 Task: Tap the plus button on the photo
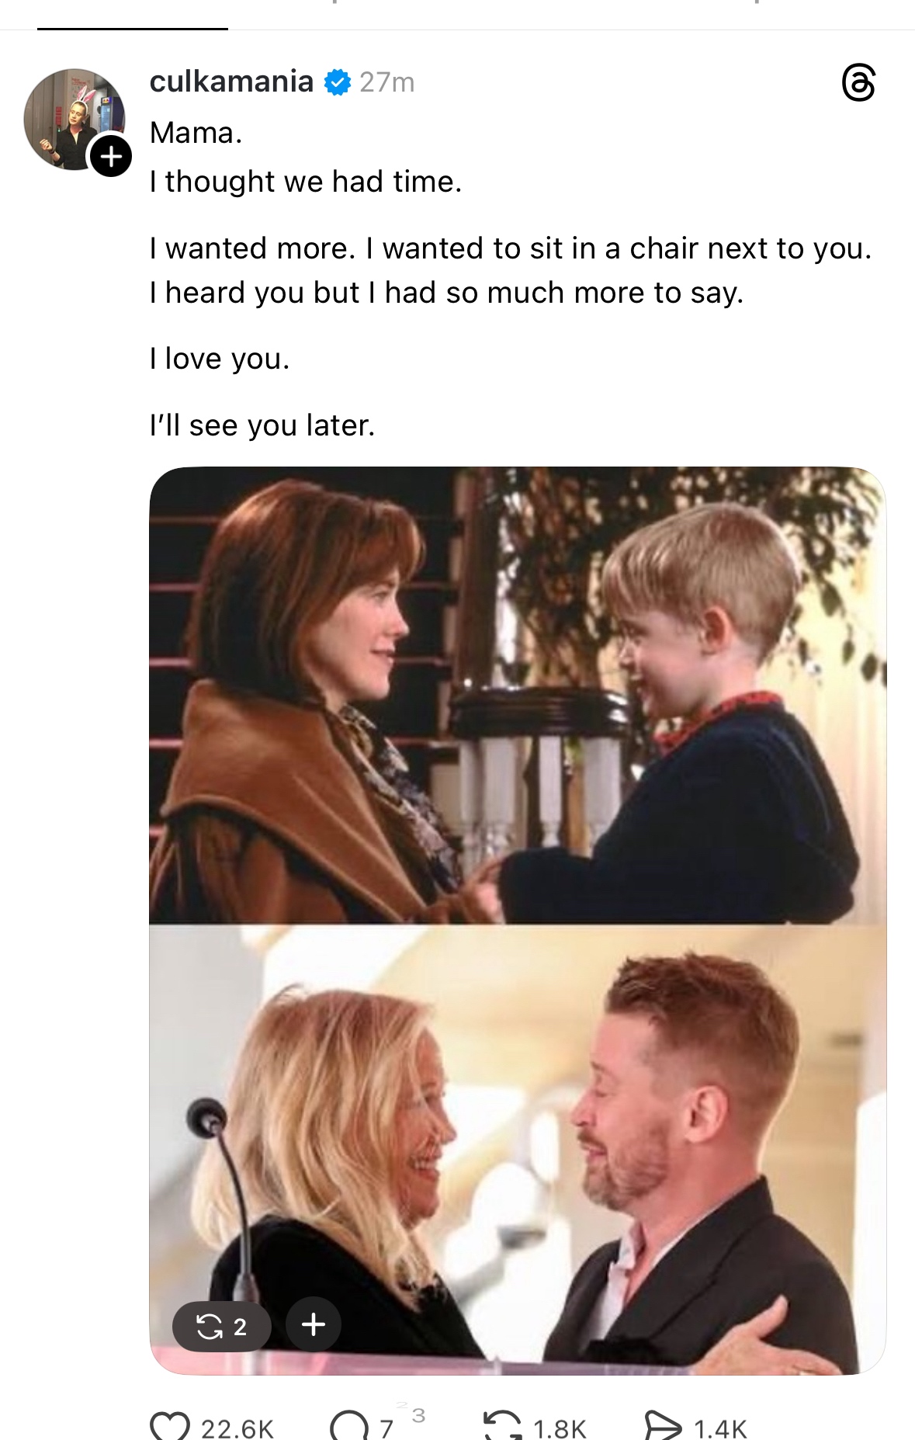(314, 1324)
